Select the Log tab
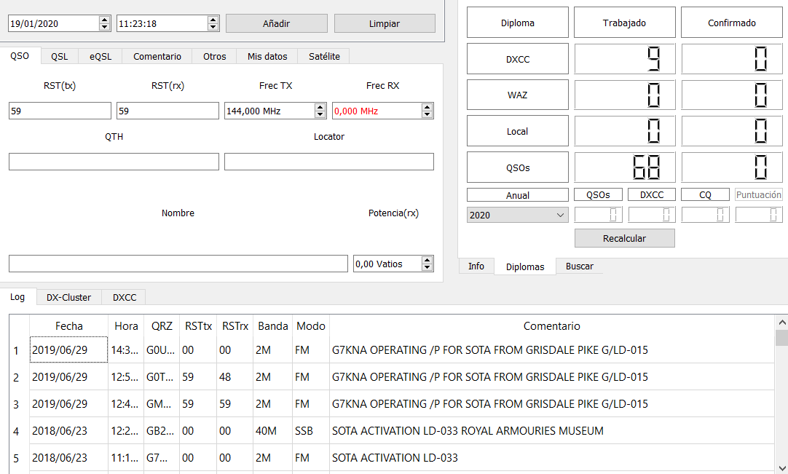The width and height of the screenshot is (788, 474). (x=17, y=296)
